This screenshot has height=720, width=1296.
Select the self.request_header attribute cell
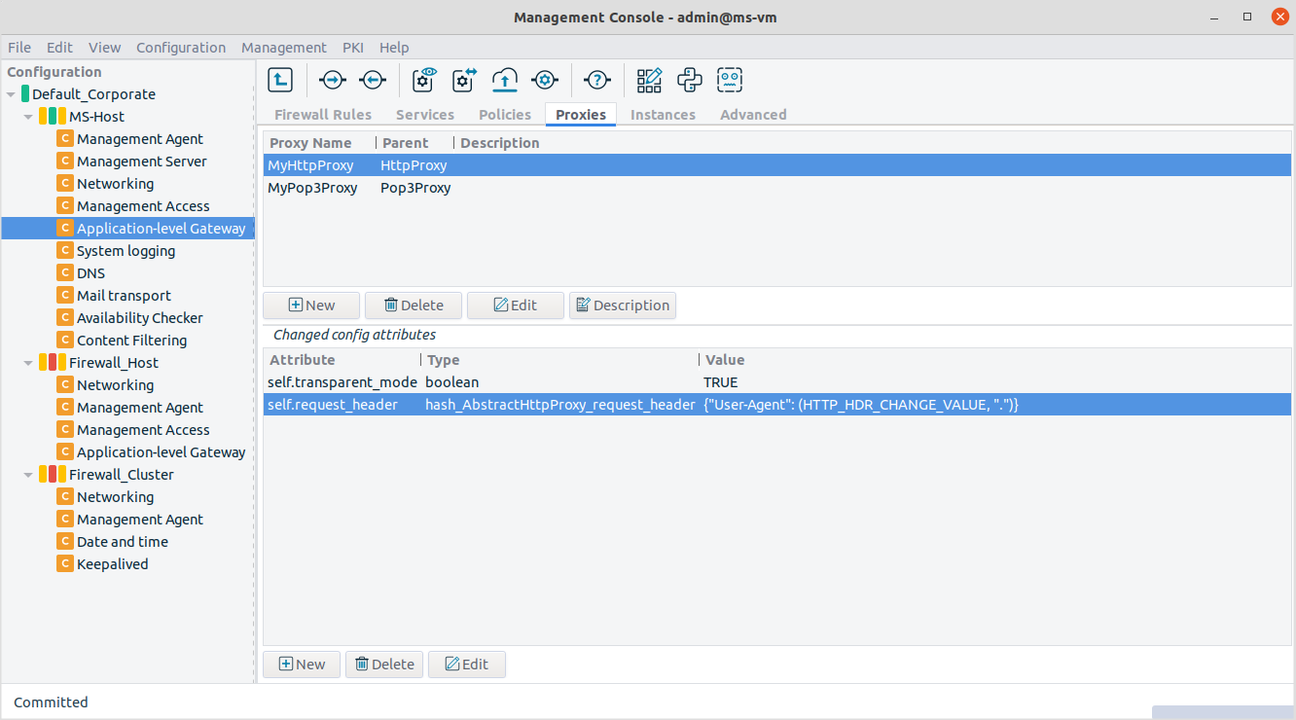333,405
